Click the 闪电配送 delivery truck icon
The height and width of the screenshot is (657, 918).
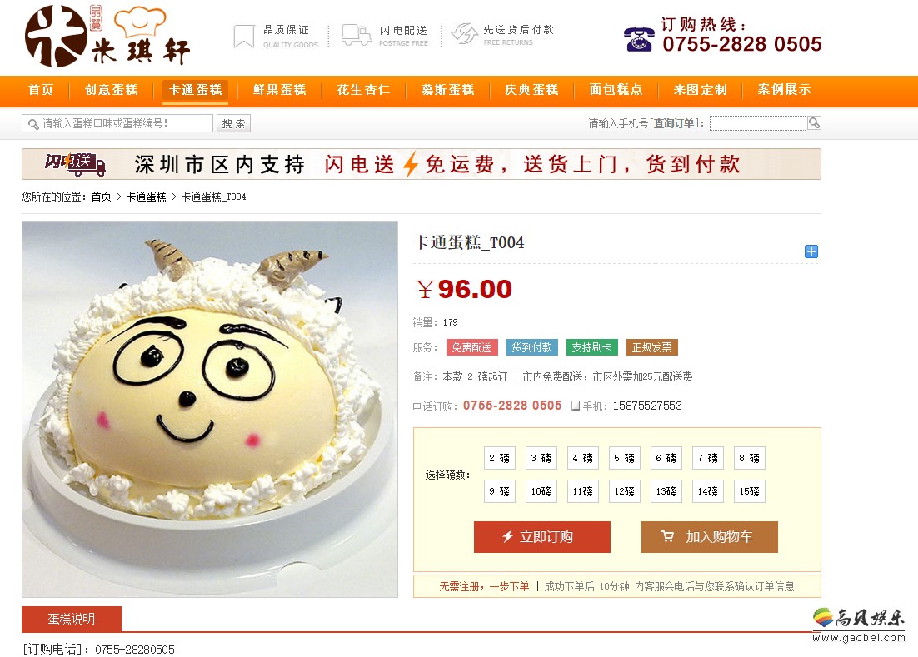point(356,35)
